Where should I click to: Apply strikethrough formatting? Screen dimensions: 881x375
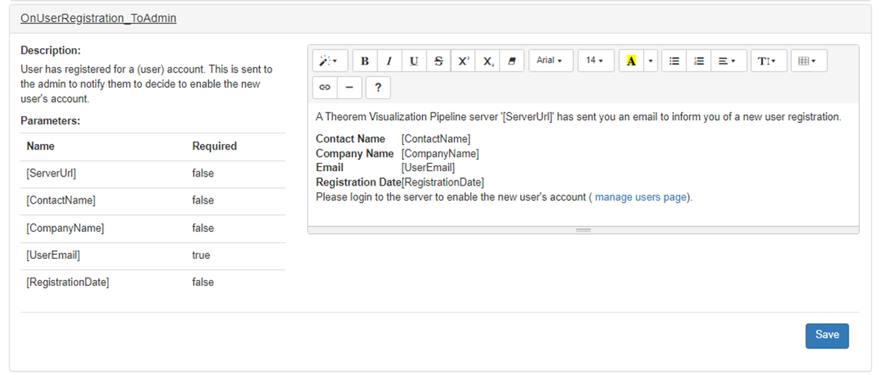[x=439, y=61]
